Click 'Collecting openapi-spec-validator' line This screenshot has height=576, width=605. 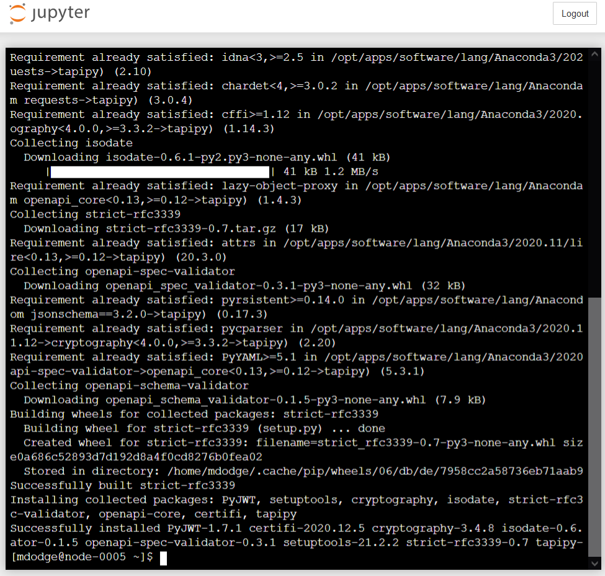[122, 272]
